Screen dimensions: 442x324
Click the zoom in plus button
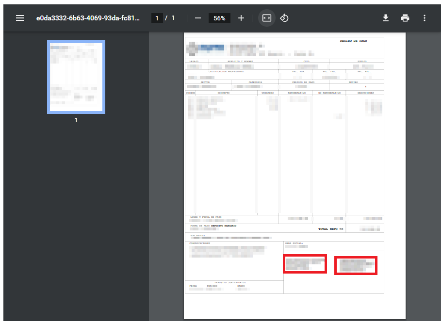point(241,18)
